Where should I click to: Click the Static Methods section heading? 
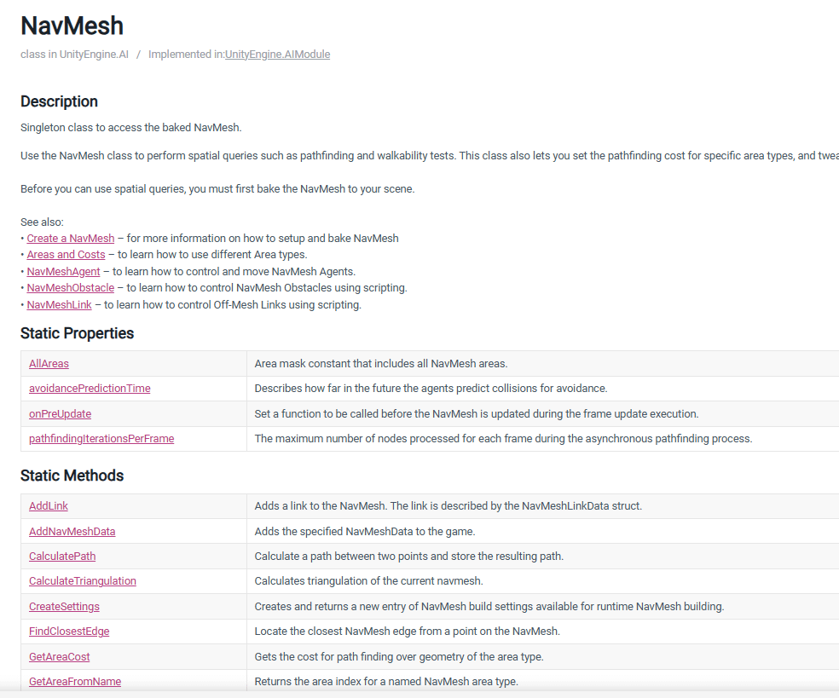pos(72,476)
